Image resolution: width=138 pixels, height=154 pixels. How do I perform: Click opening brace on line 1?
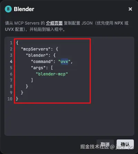pos(17,43)
